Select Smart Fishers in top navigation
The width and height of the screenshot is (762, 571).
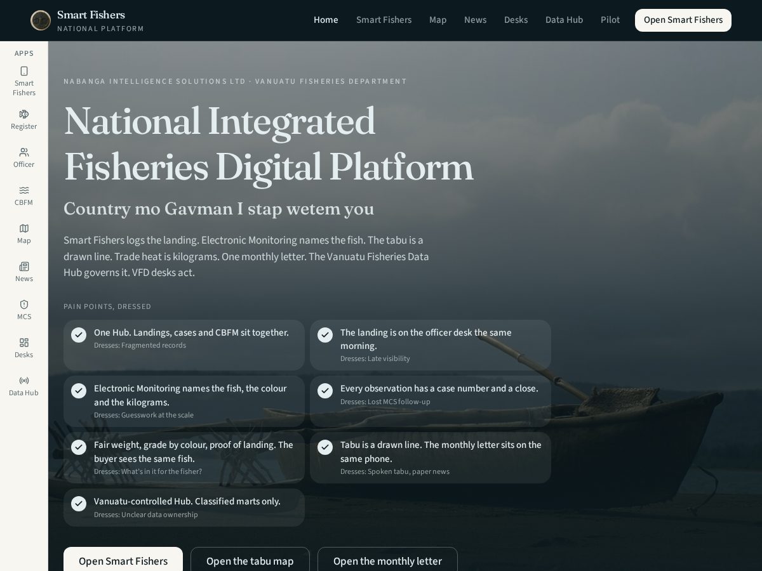click(384, 20)
